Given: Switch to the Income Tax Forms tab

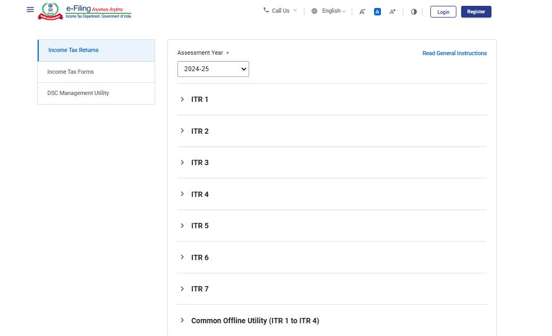Looking at the screenshot, I should point(96,72).
